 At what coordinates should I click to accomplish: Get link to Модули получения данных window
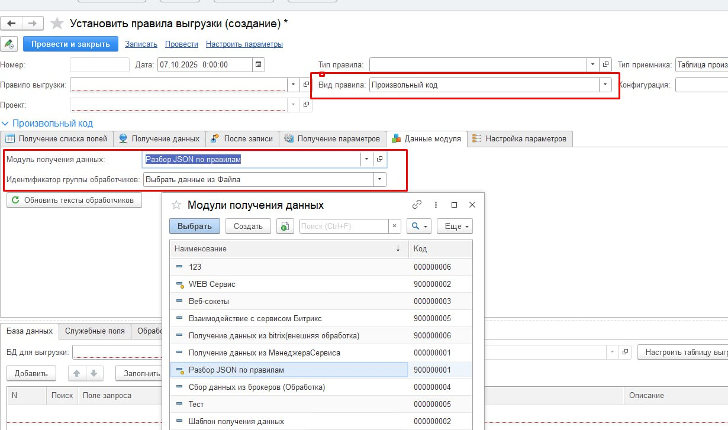(417, 205)
